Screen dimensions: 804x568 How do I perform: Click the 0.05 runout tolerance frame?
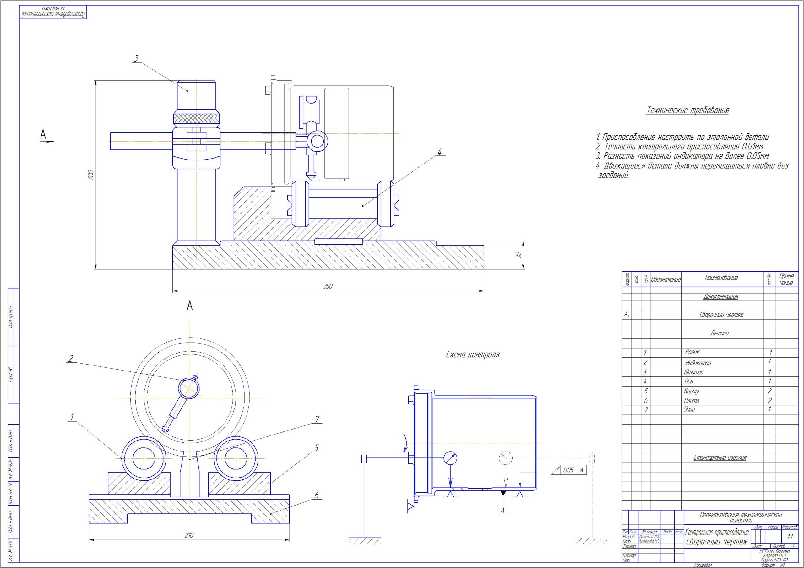pos(569,470)
